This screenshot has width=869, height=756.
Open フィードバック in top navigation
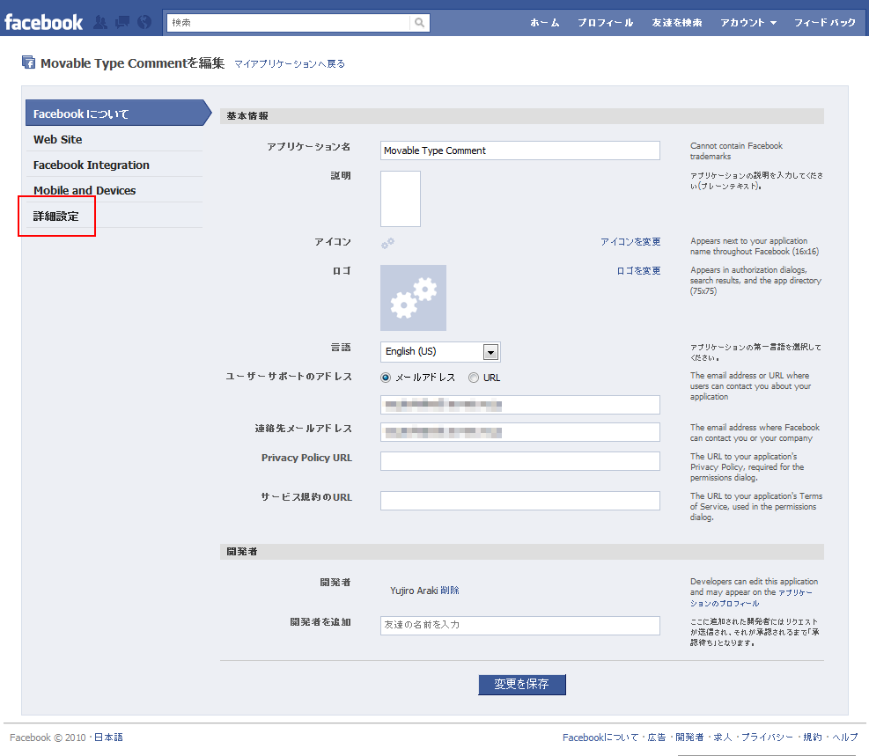tap(825, 23)
